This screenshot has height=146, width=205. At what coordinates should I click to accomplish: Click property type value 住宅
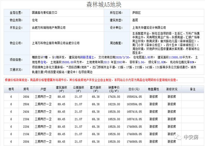pyautogui.click(x=35, y=20)
